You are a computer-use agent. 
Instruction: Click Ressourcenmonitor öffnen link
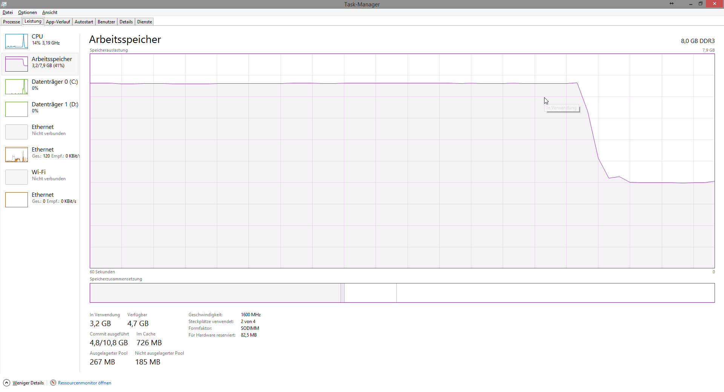[84, 383]
